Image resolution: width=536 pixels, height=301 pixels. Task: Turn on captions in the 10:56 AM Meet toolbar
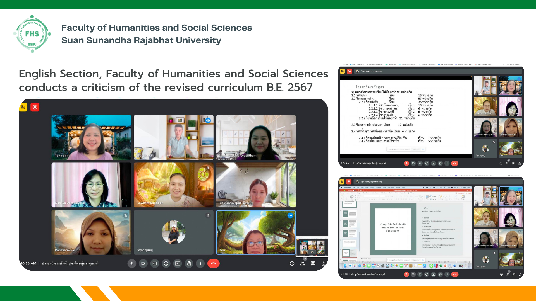point(155,263)
